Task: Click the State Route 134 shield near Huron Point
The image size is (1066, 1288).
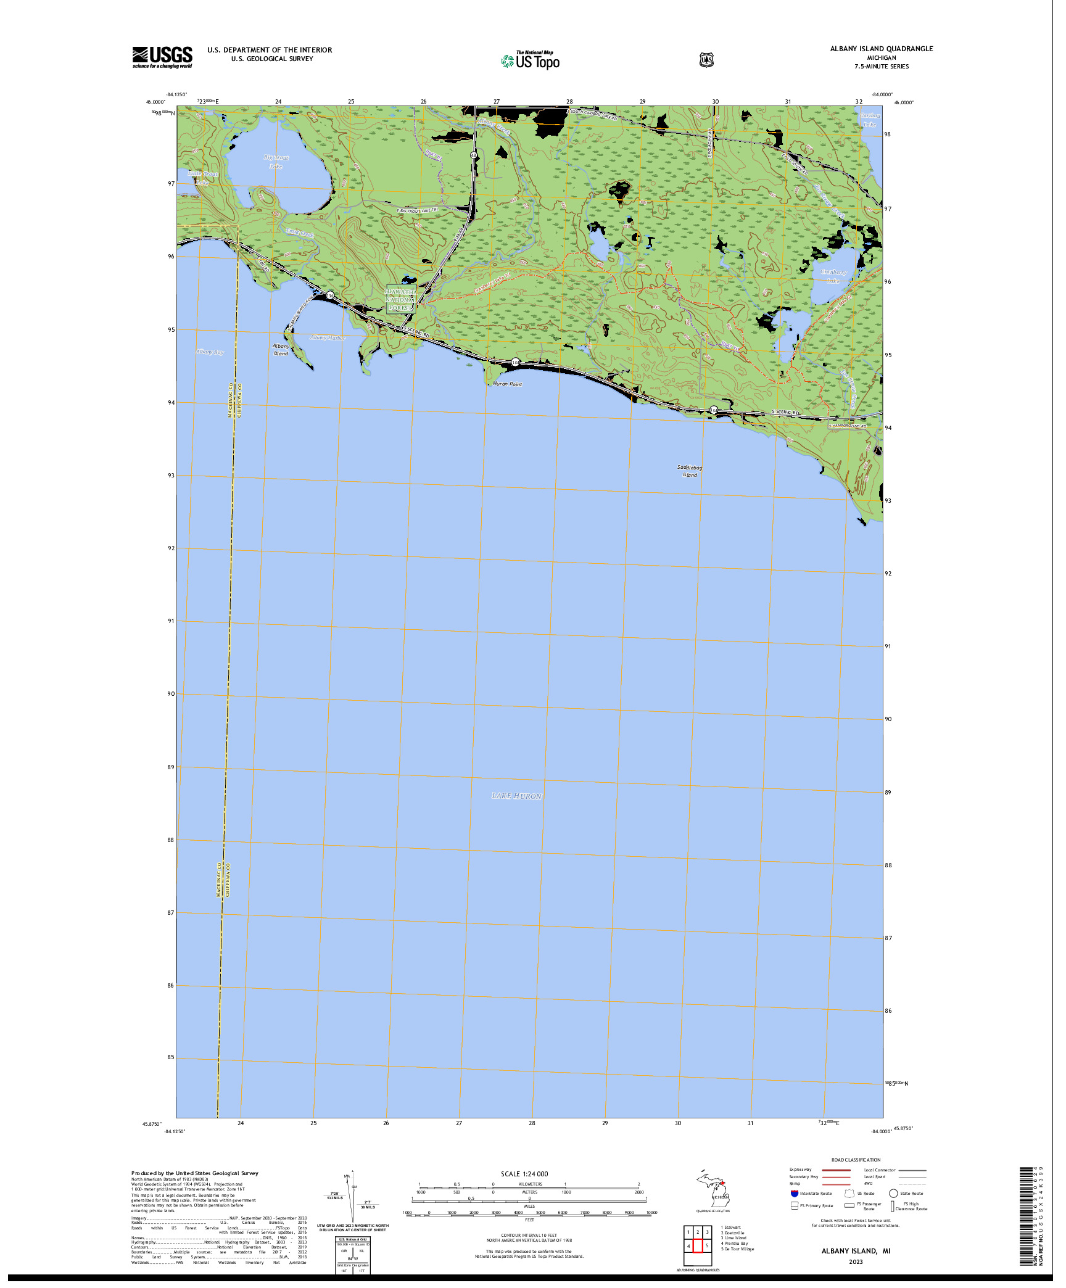Action: coord(515,362)
